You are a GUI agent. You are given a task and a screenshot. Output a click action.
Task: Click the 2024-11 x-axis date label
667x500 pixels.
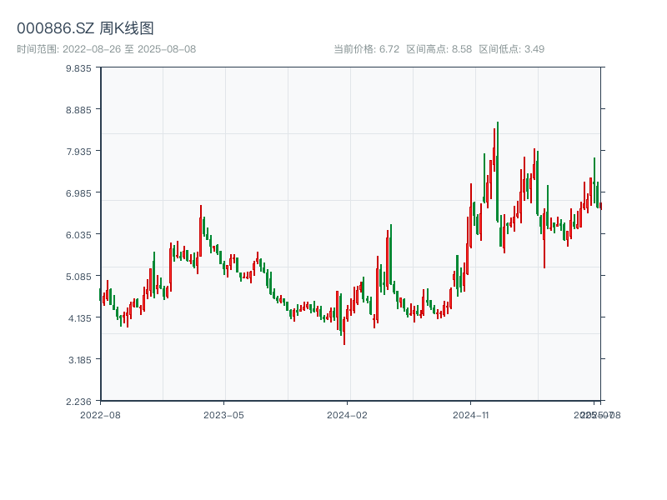click(x=472, y=414)
